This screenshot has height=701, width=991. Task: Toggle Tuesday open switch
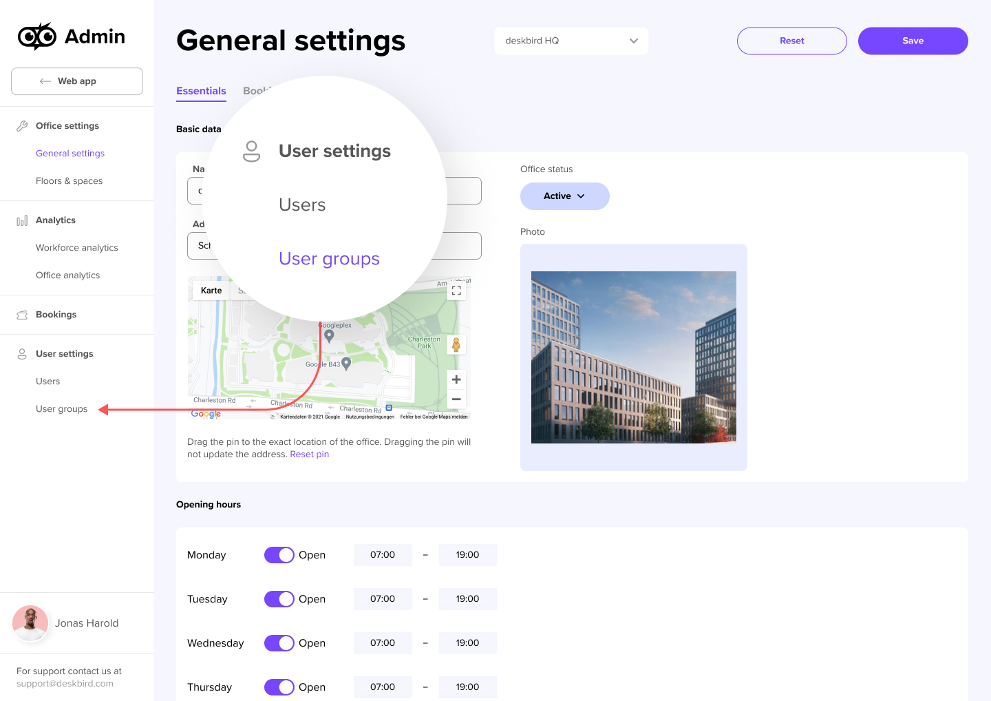pos(279,599)
